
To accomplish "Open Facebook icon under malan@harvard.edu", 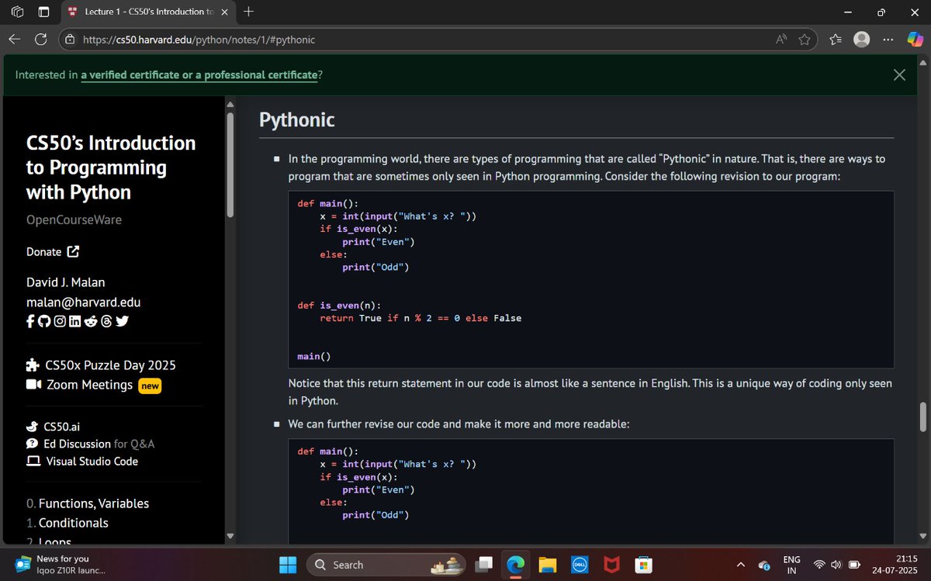I will pyautogui.click(x=29, y=322).
